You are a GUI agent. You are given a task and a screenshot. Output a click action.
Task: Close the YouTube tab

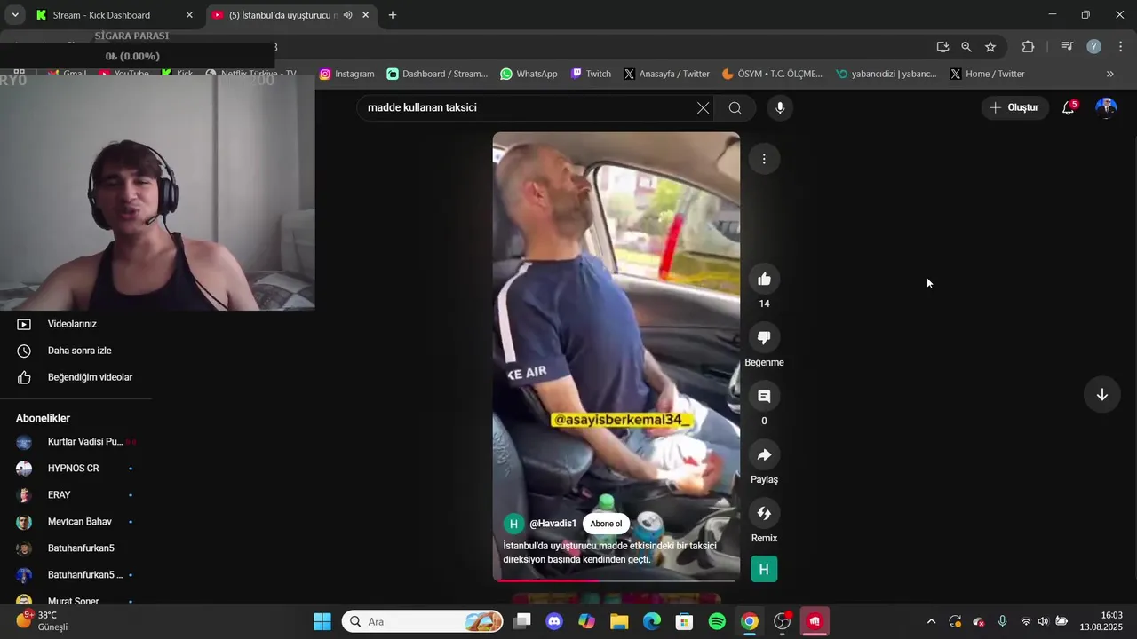click(365, 15)
